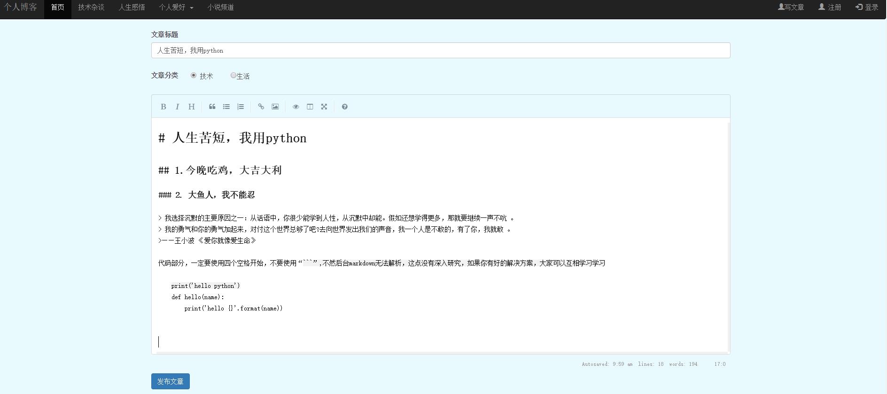Toggle side-by-side view icon
This screenshot has width=887, height=394.
(310, 107)
